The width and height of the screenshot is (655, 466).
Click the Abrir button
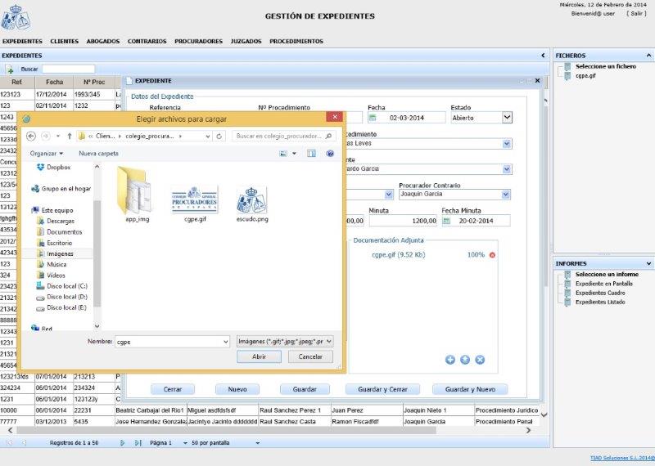point(259,356)
